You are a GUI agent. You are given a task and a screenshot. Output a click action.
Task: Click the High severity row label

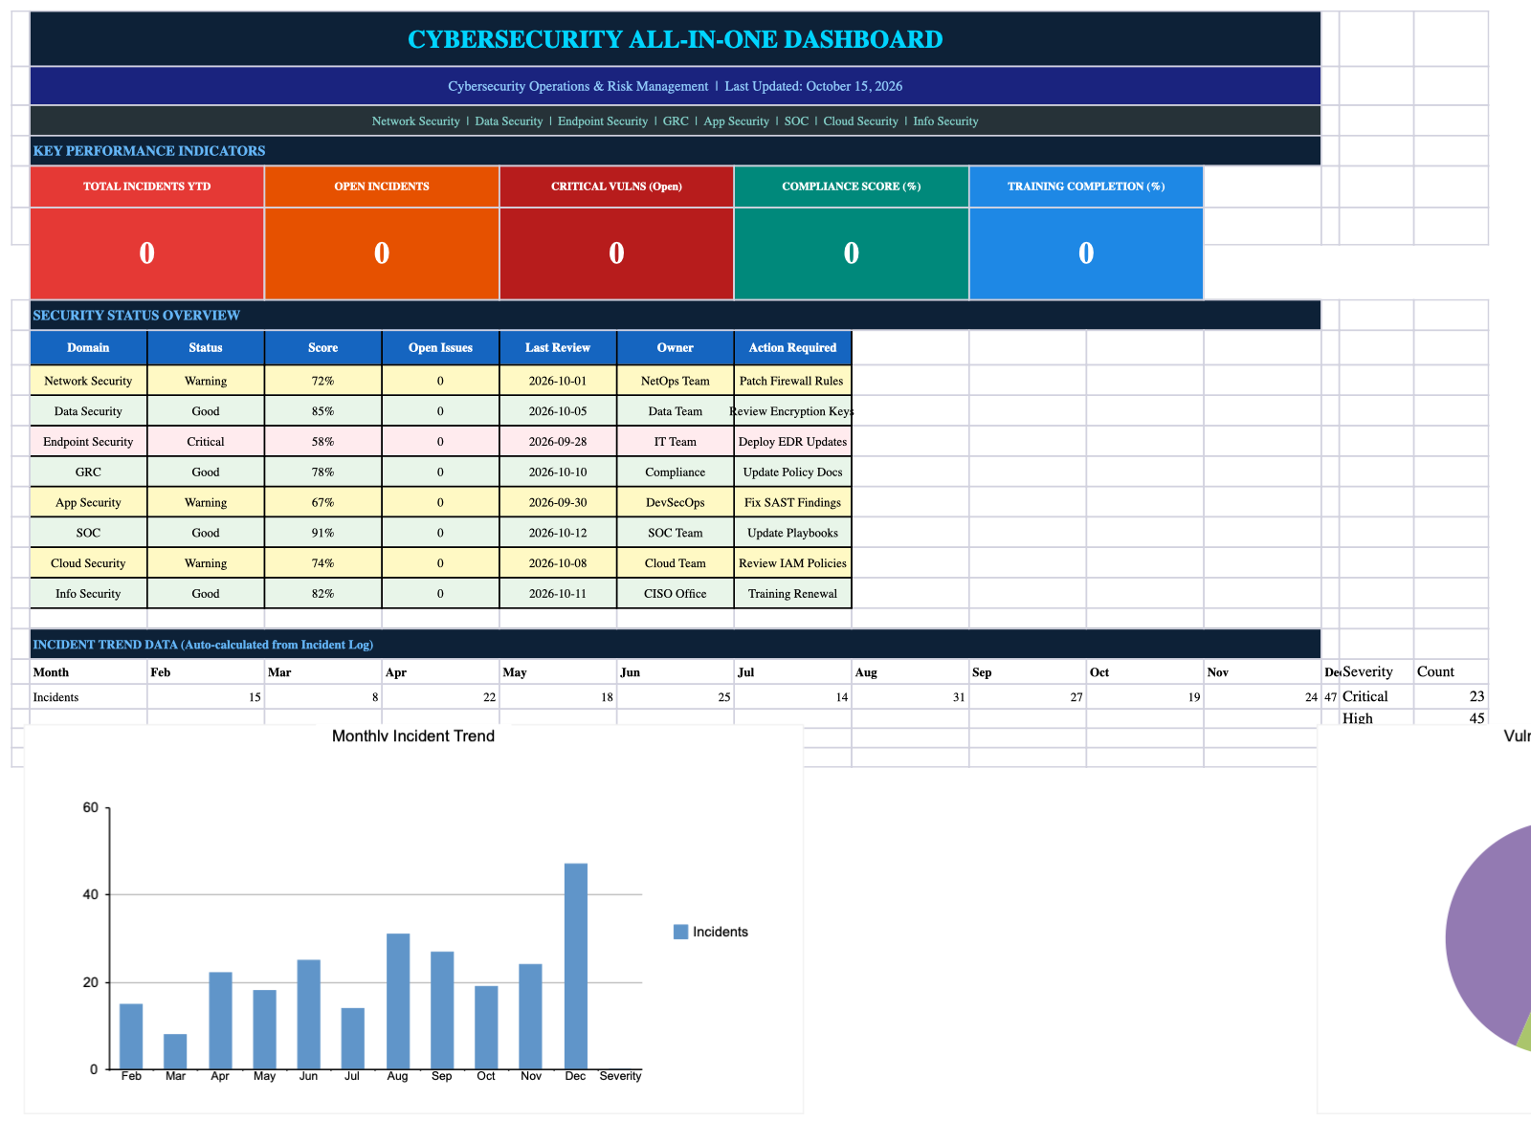1376,718
